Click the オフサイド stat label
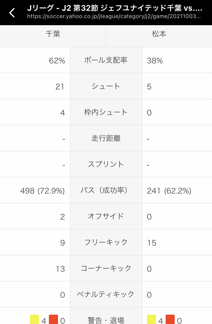212x324 pixels. coord(106,216)
